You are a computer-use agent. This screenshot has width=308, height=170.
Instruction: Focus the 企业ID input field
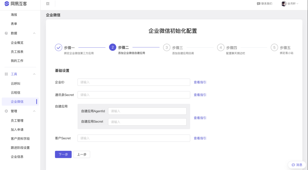pyautogui.click(x=134, y=82)
